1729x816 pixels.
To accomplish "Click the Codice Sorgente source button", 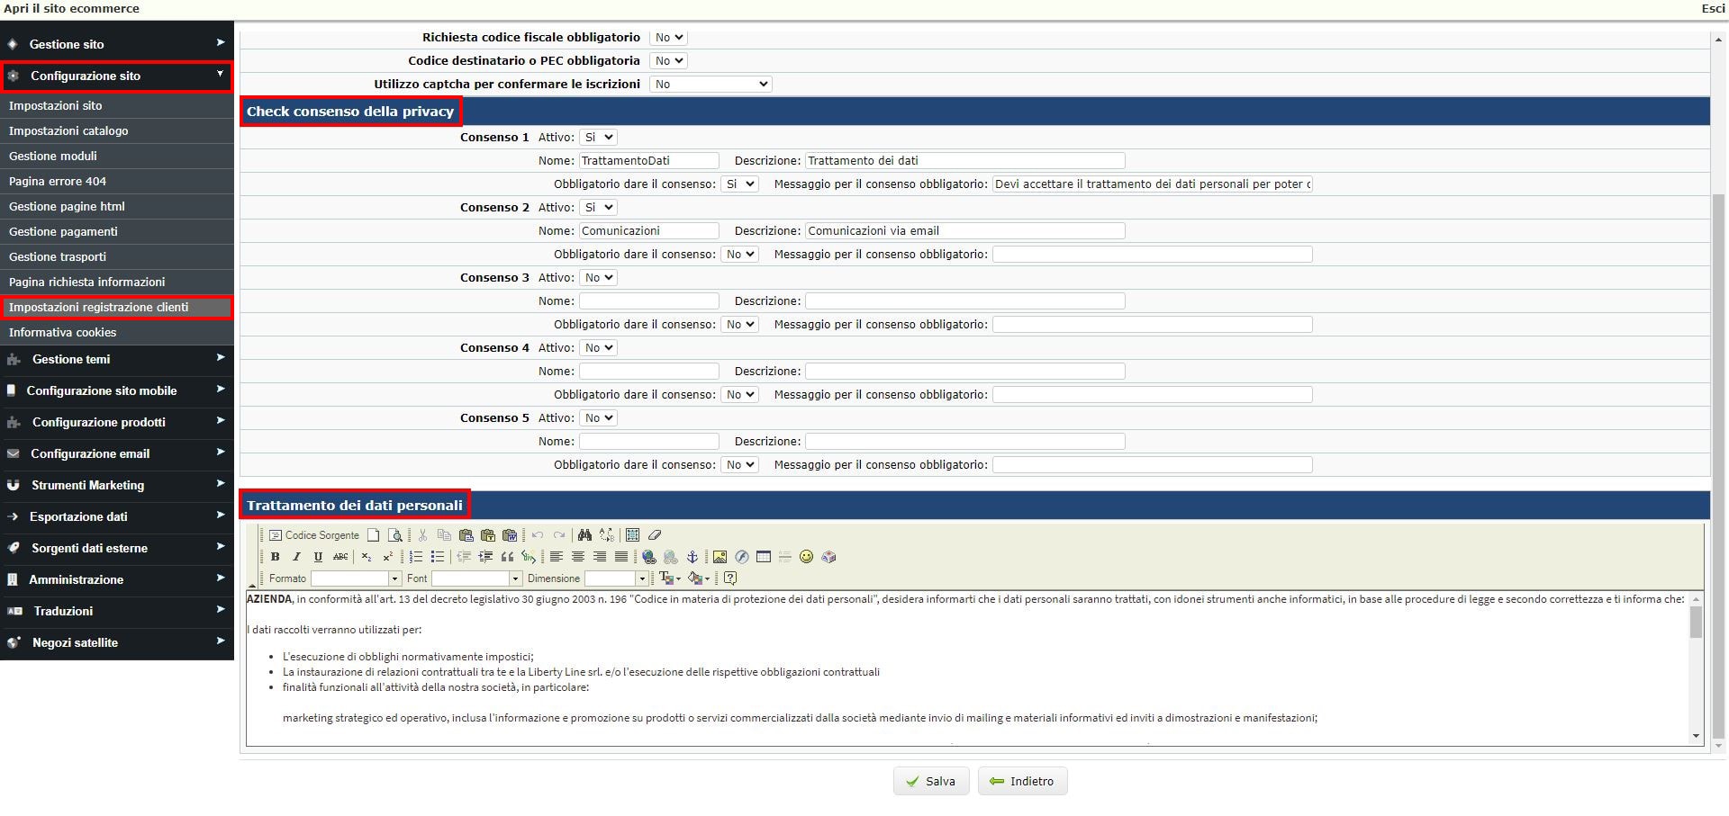I will coord(314,535).
